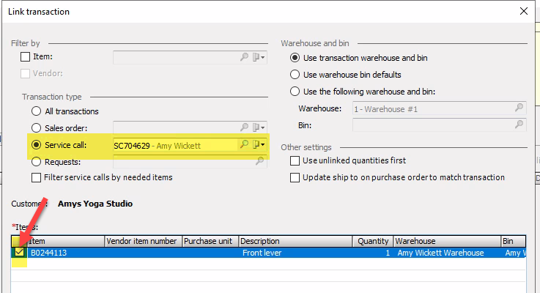
Task: Select Use the following warehouse and bin
Action: [295, 92]
